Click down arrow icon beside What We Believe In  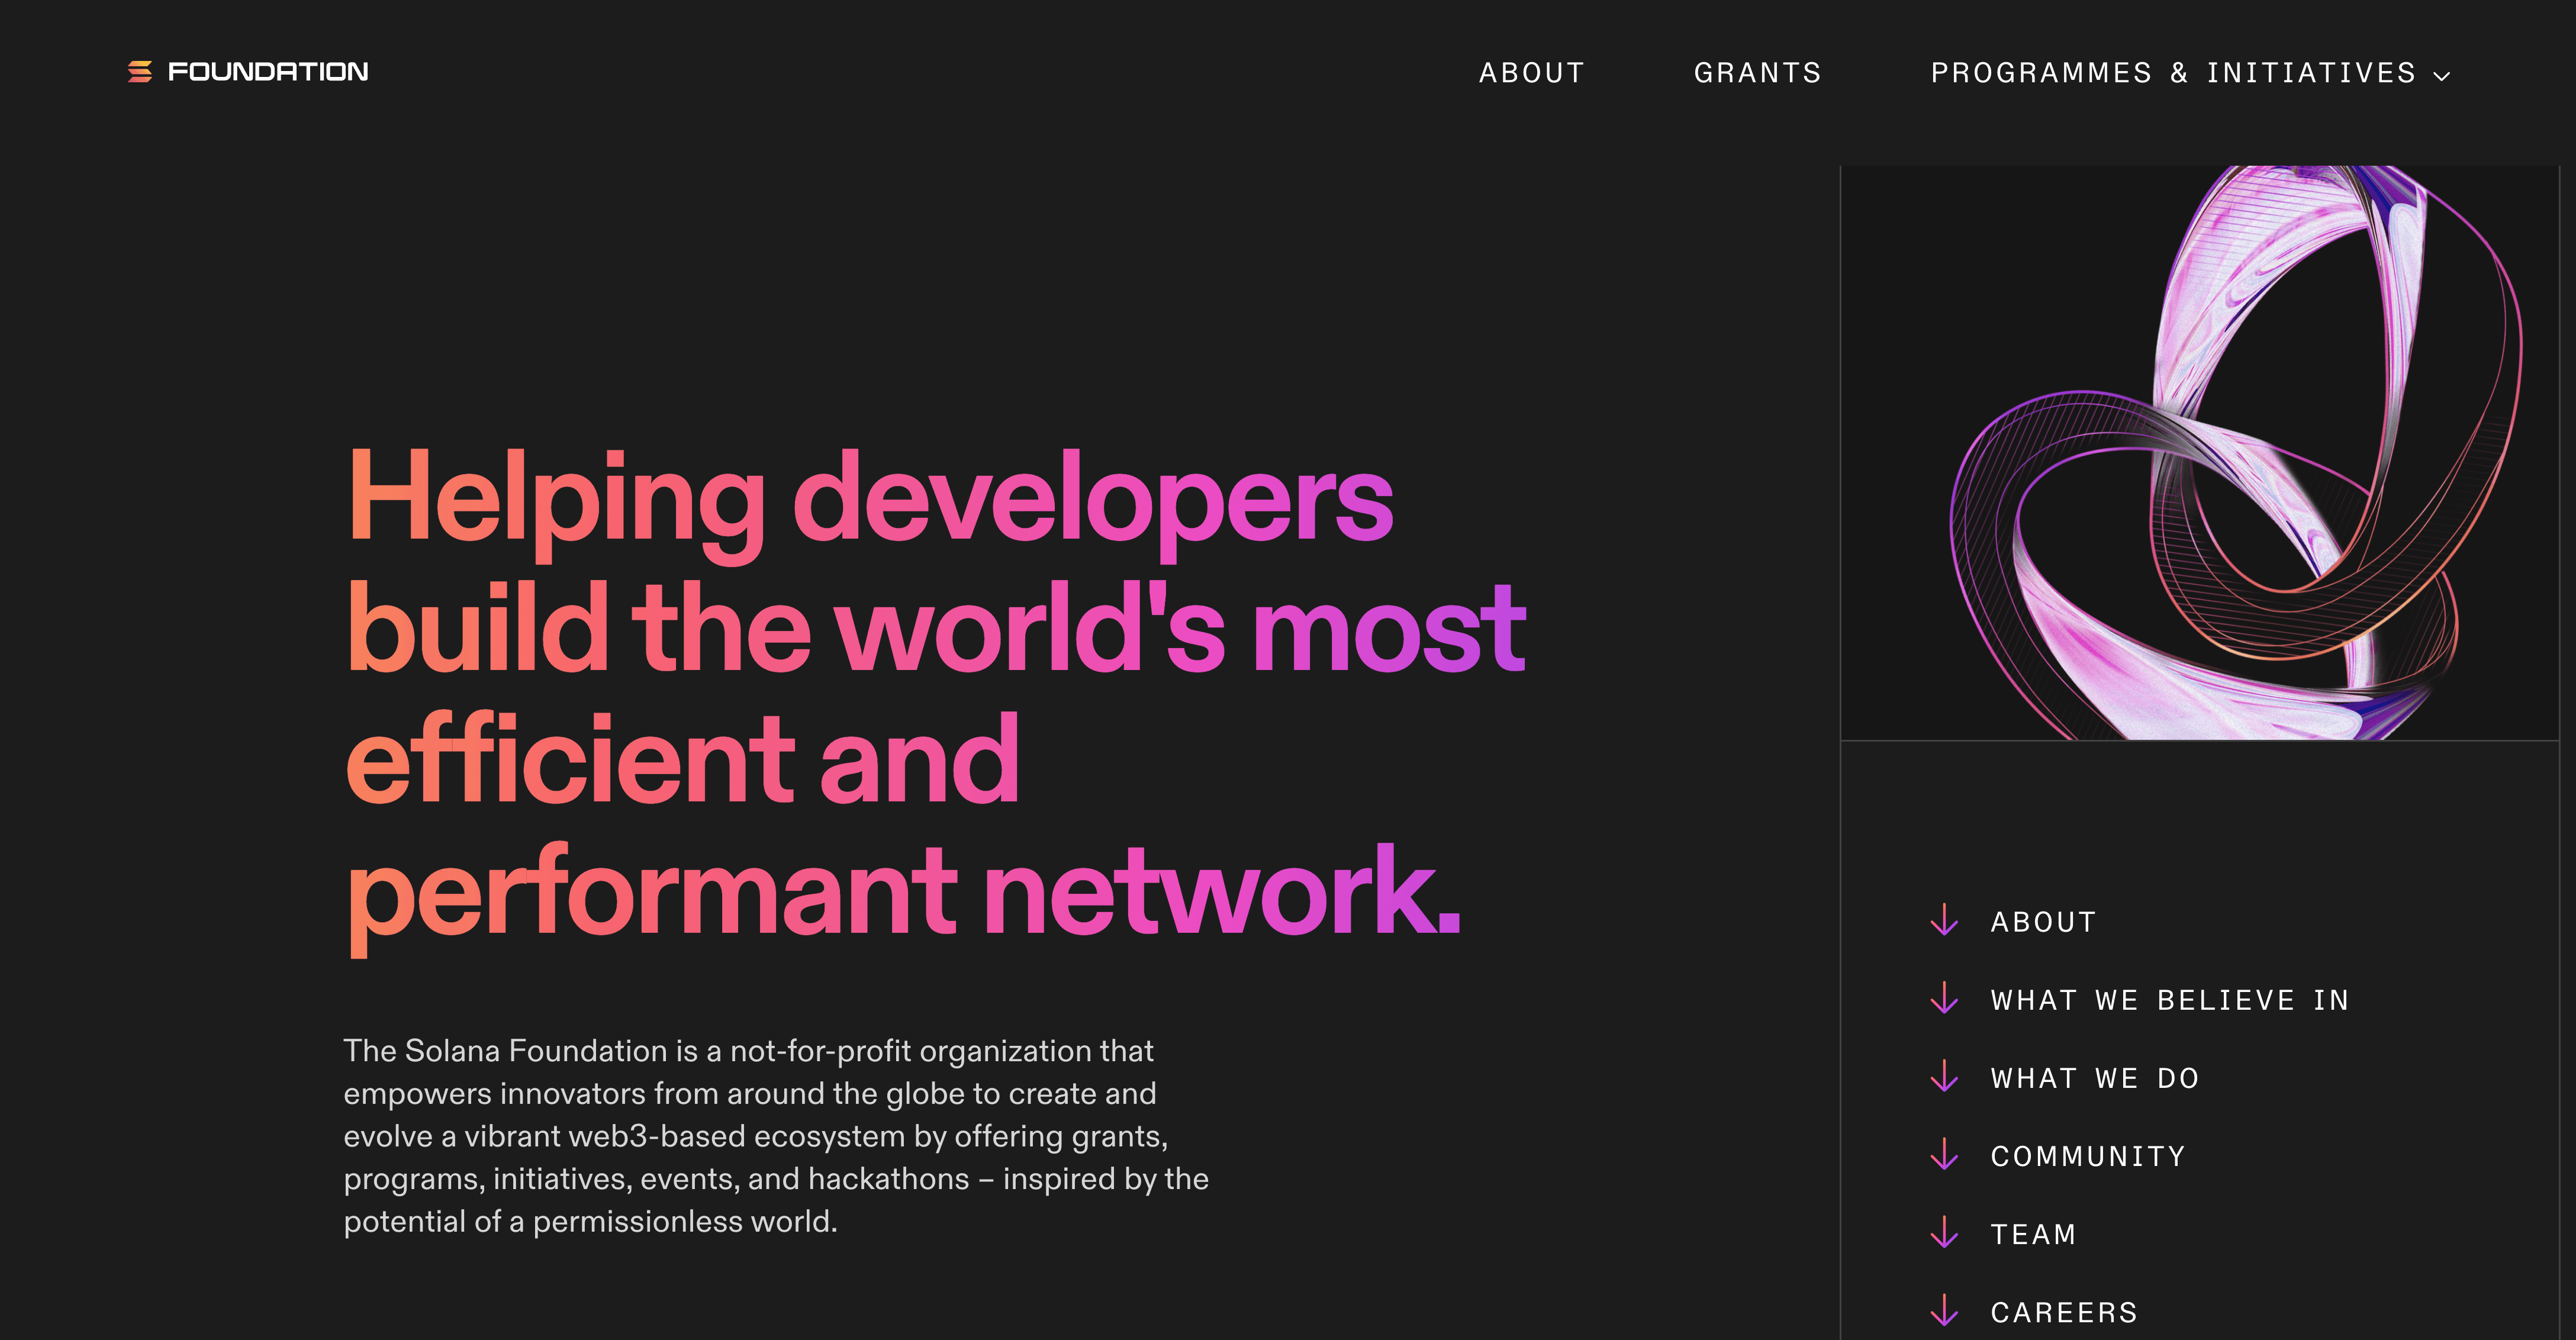(1944, 999)
